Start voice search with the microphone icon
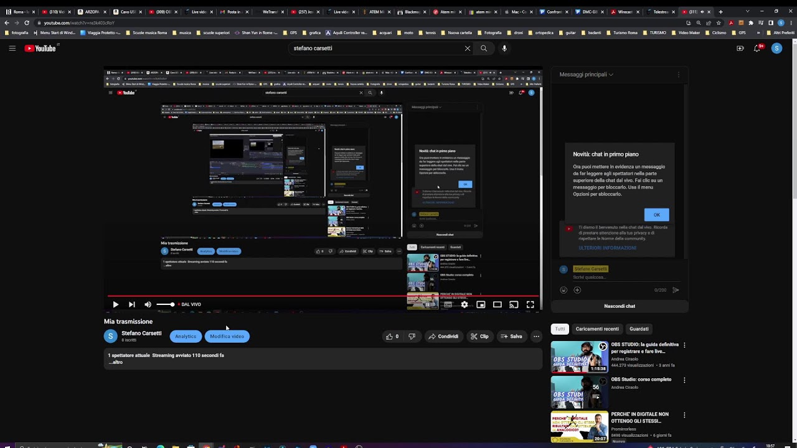The image size is (797, 448). click(x=504, y=48)
